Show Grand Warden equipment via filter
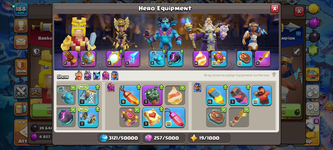Viewport: 333px width, 150px height. (x=106, y=75)
